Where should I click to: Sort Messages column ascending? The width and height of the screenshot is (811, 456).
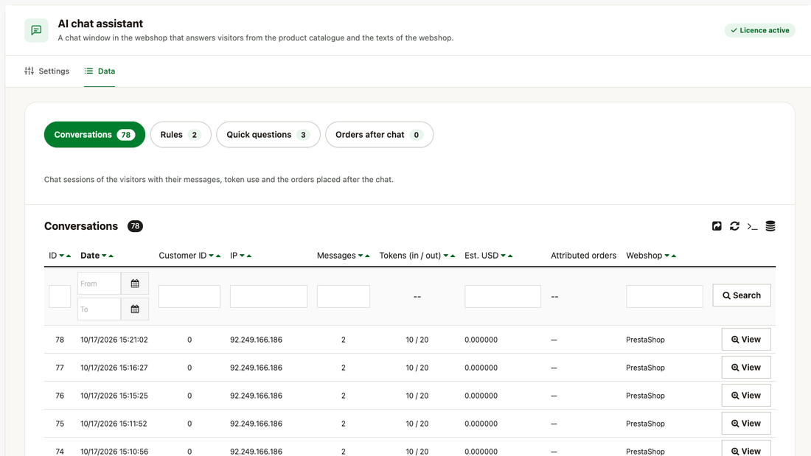point(367,256)
